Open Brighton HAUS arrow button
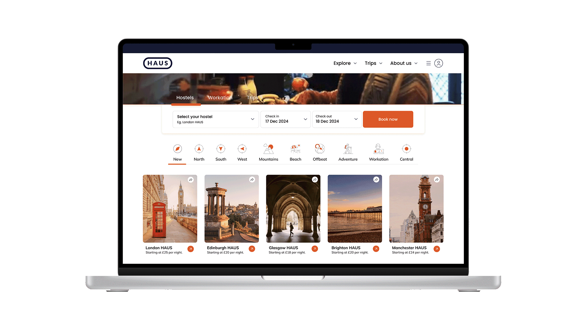 click(x=376, y=249)
